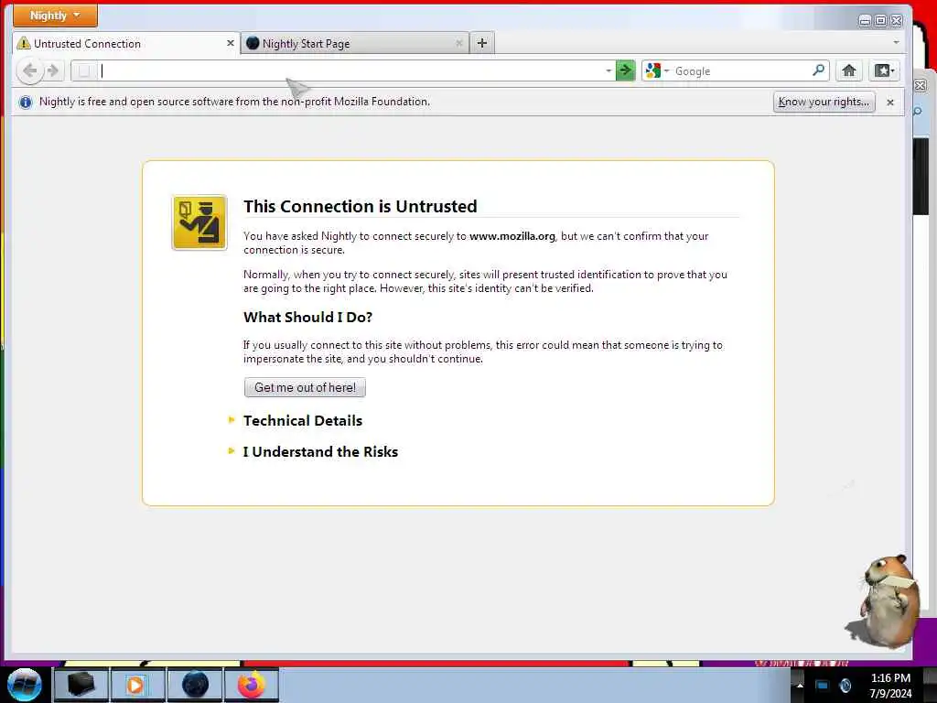The height and width of the screenshot is (703, 937).
Task: Click the volume tray icon
Action: [x=845, y=686]
